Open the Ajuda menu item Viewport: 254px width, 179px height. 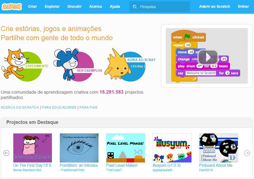click(115, 6)
